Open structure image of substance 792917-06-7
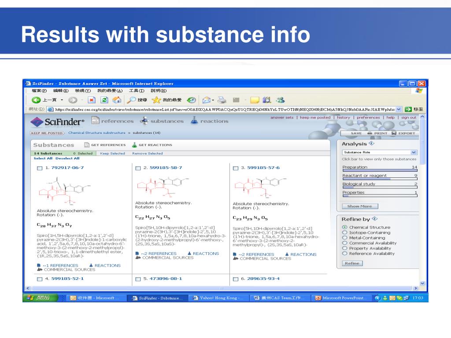Viewport: 451px width, 338px height. pyautogui.click(x=65, y=191)
